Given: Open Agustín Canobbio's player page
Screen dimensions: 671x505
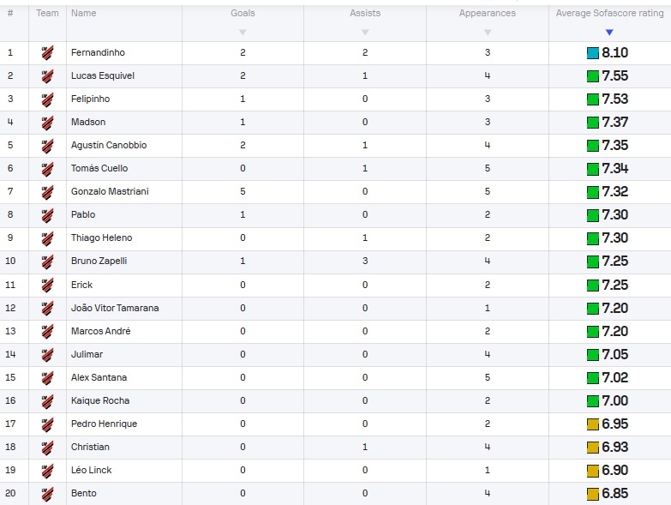Looking at the screenshot, I should (109, 145).
